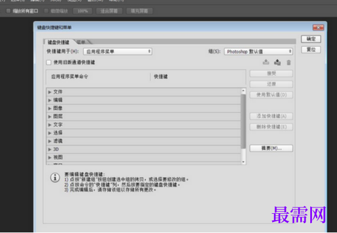Expand the 图层 menu command group
Viewport: 337px width, 233px height.
pyautogui.click(x=50, y=116)
